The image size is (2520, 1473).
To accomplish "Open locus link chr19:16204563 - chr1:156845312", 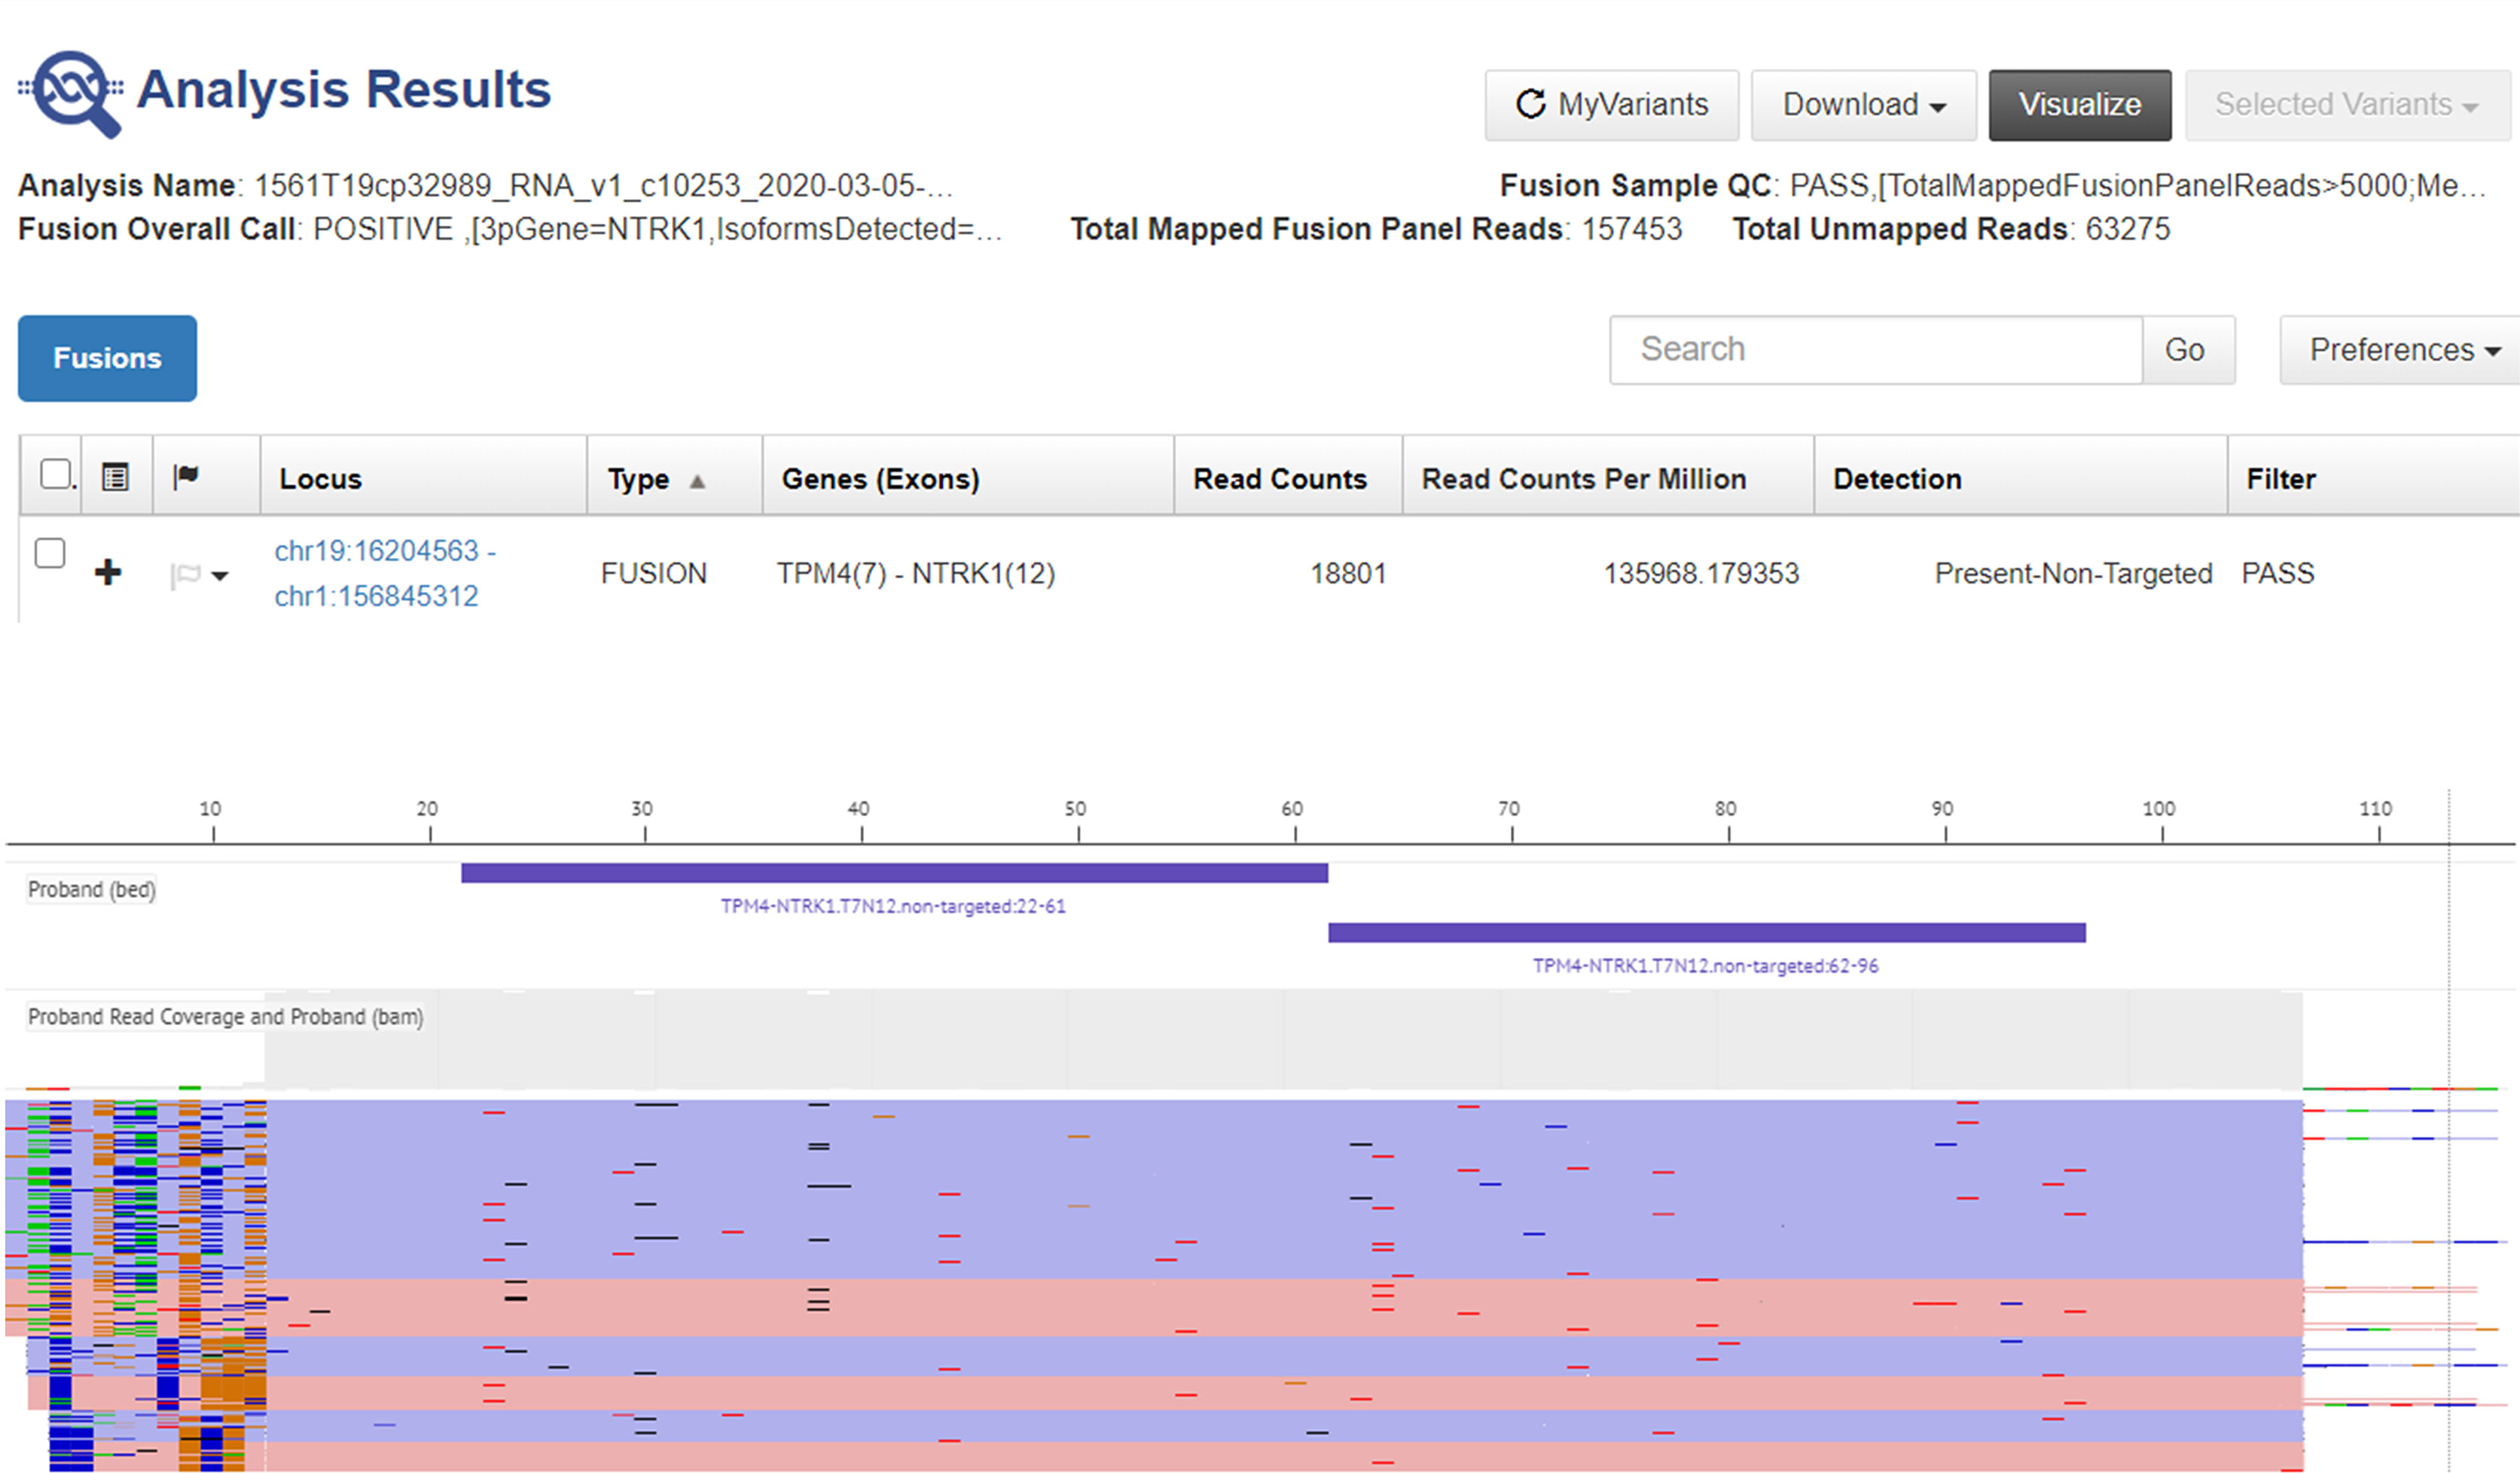I will [385, 573].
